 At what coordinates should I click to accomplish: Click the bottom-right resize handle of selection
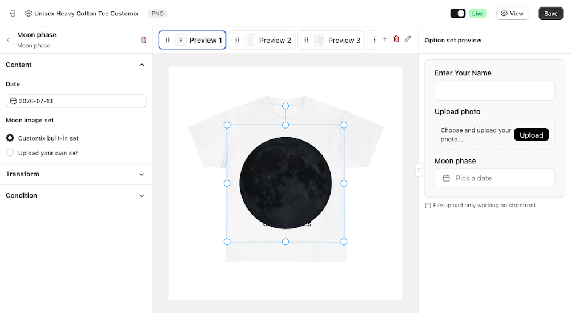pyautogui.click(x=344, y=242)
